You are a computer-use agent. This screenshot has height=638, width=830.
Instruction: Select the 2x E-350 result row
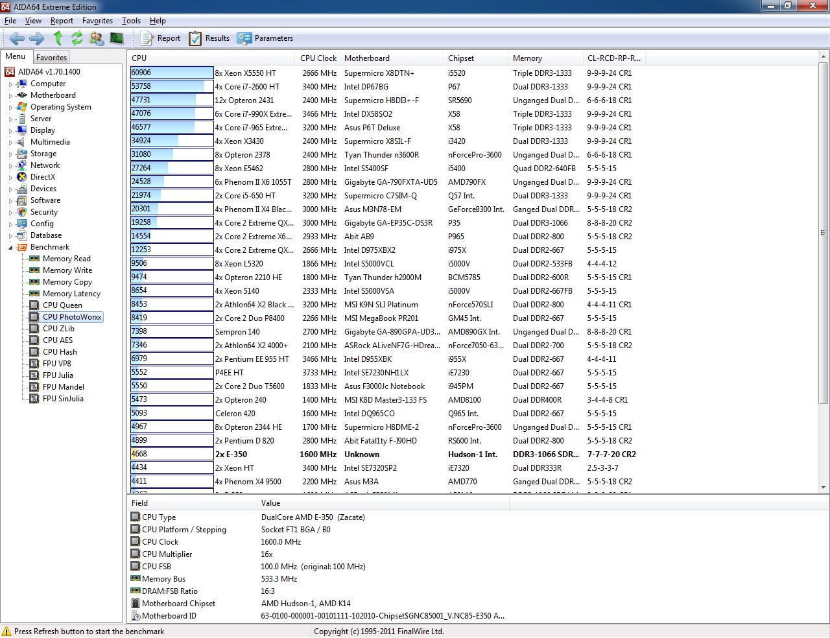388,455
